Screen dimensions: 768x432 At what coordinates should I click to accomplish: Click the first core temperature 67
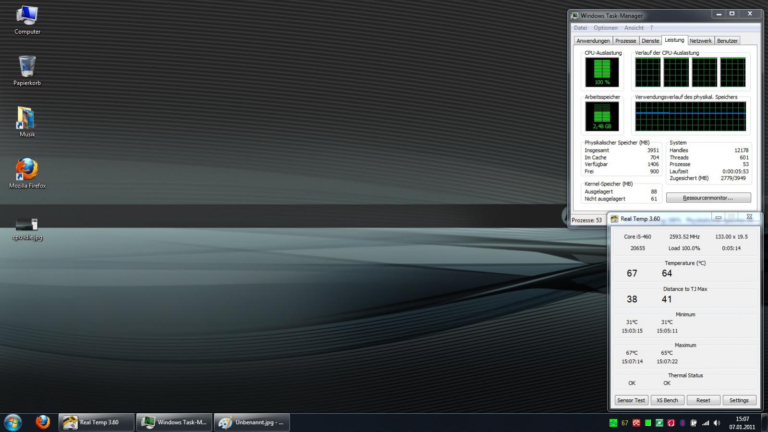coord(632,273)
